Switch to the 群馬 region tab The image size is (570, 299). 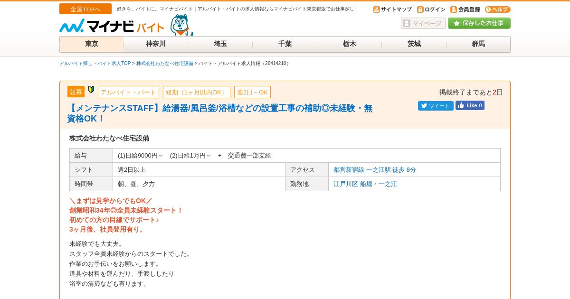478,44
